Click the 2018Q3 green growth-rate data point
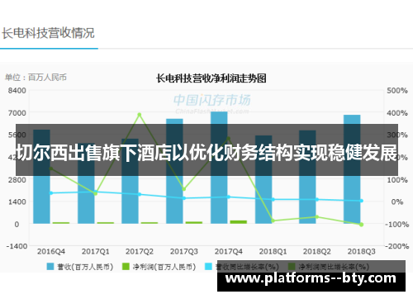The height and width of the screenshot is (299, 413). pos(362,225)
